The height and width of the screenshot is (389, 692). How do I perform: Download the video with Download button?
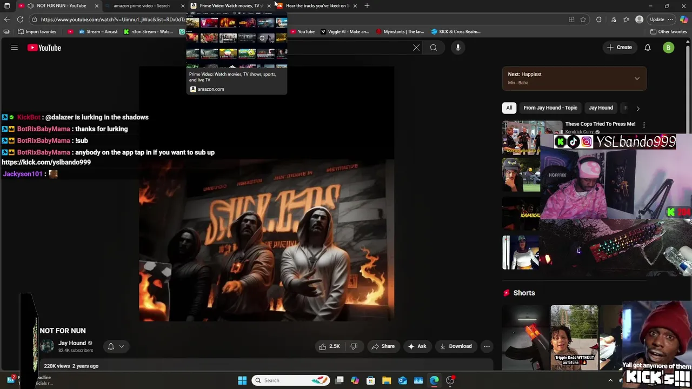456,346
